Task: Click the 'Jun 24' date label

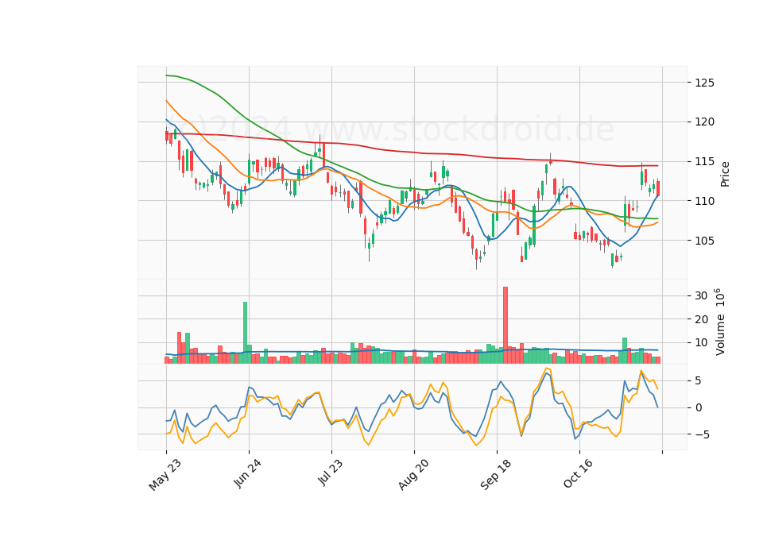Action: coord(248,473)
